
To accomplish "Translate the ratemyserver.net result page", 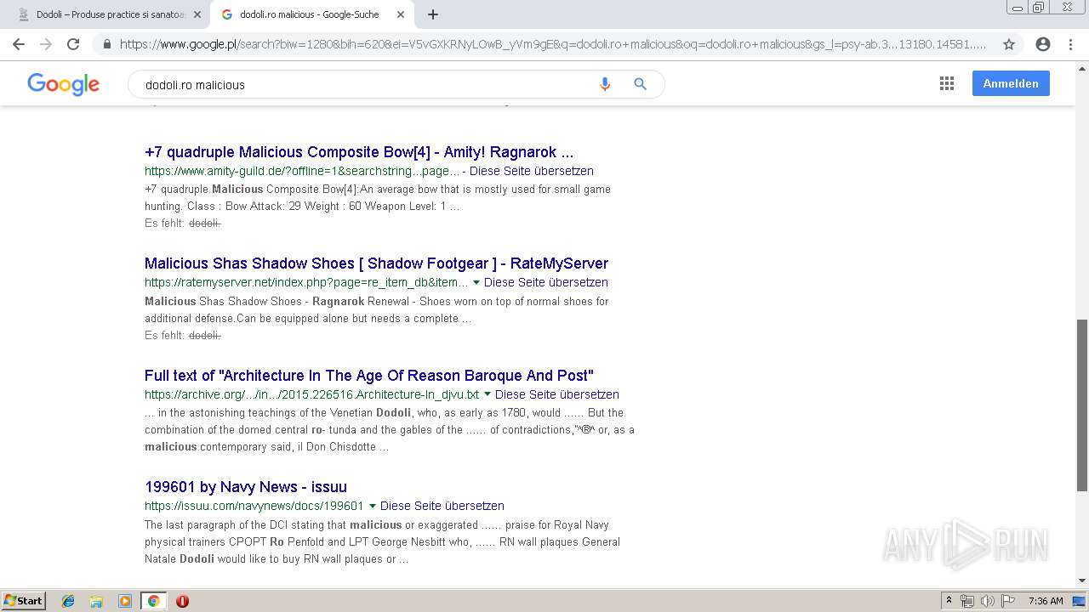I will click(x=546, y=282).
